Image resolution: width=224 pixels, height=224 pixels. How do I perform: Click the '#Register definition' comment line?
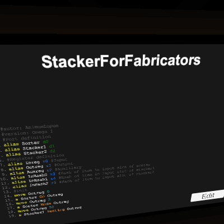pos(35,157)
